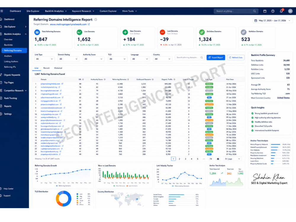Open the Link Type dropdown
This screenshot has height=222, width=296.
(x=44, y=59)
